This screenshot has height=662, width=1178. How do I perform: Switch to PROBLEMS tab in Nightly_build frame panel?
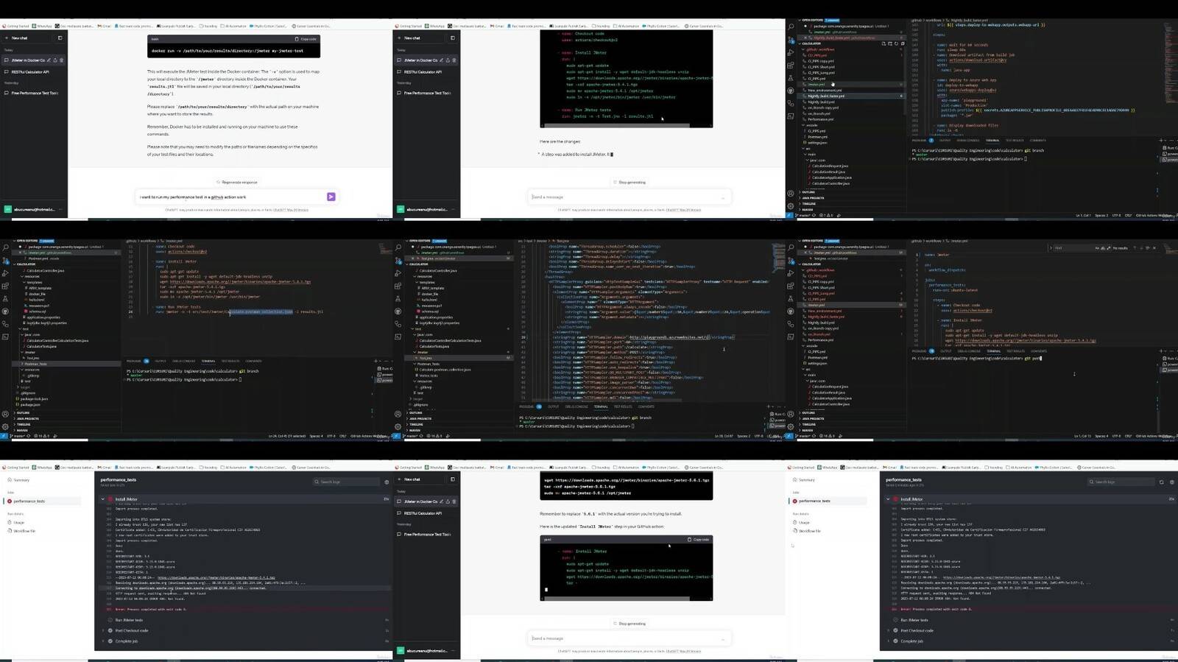(919, 141)
